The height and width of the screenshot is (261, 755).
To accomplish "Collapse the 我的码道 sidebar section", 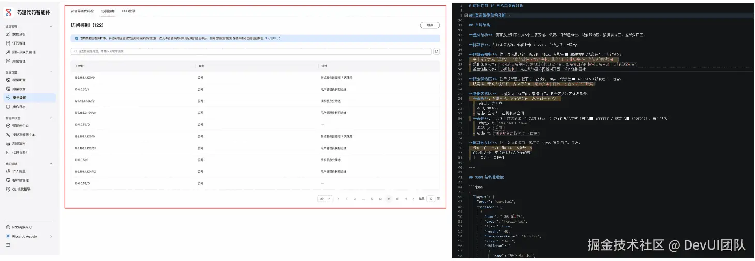I will pos(51,163).
